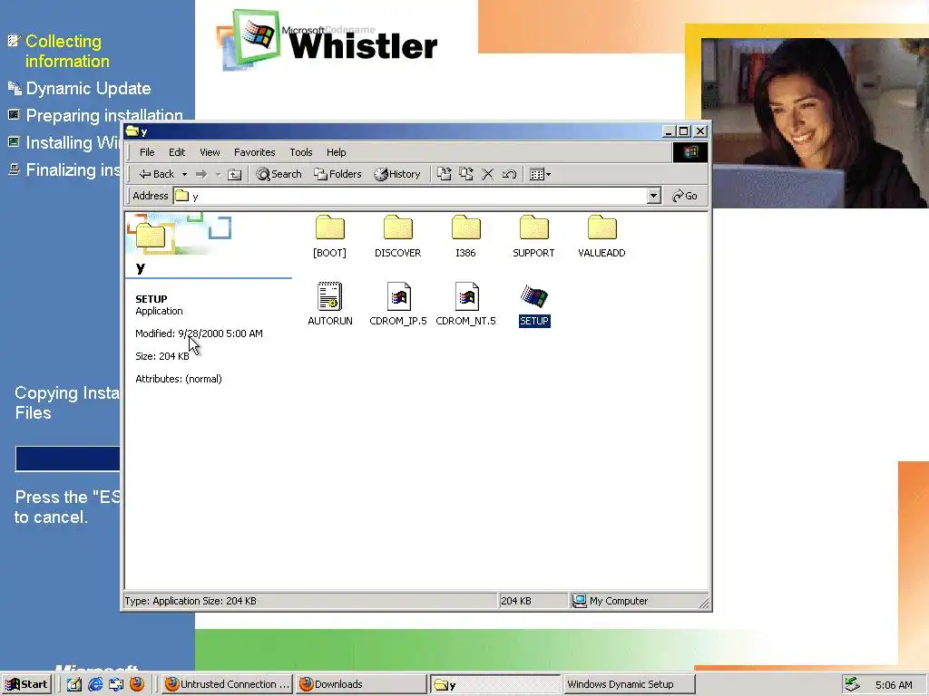Click the system tray network icon
Viewport: 929px width, 696px height.
(852, 684)
